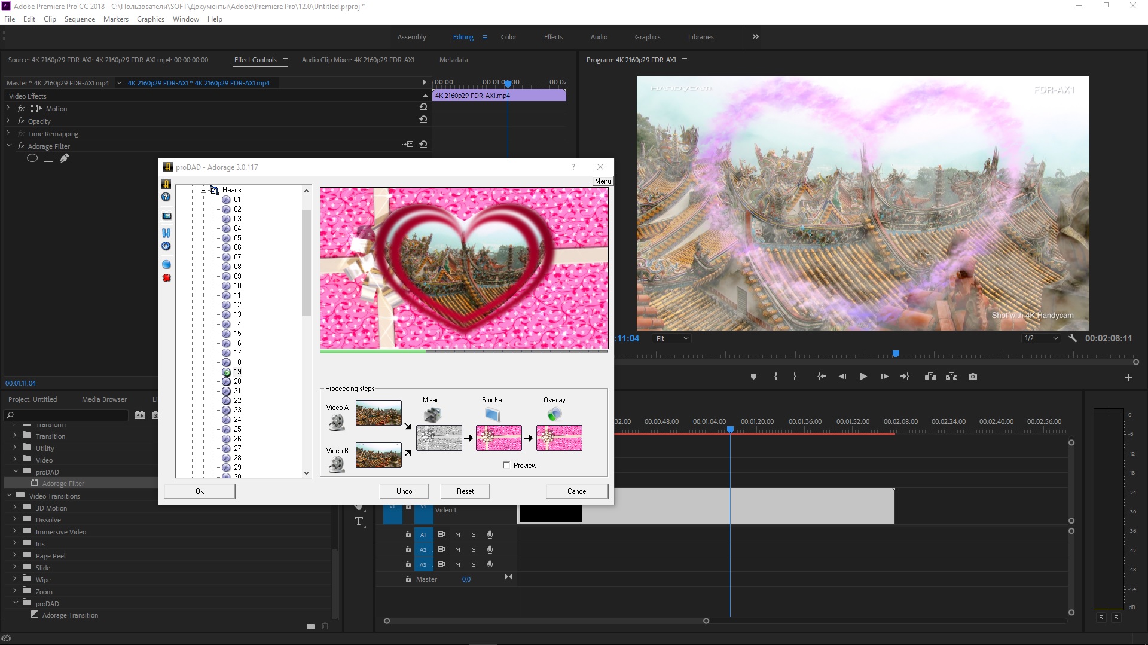
Task: Solo audio track A2
Action: (x=474, y=550)
